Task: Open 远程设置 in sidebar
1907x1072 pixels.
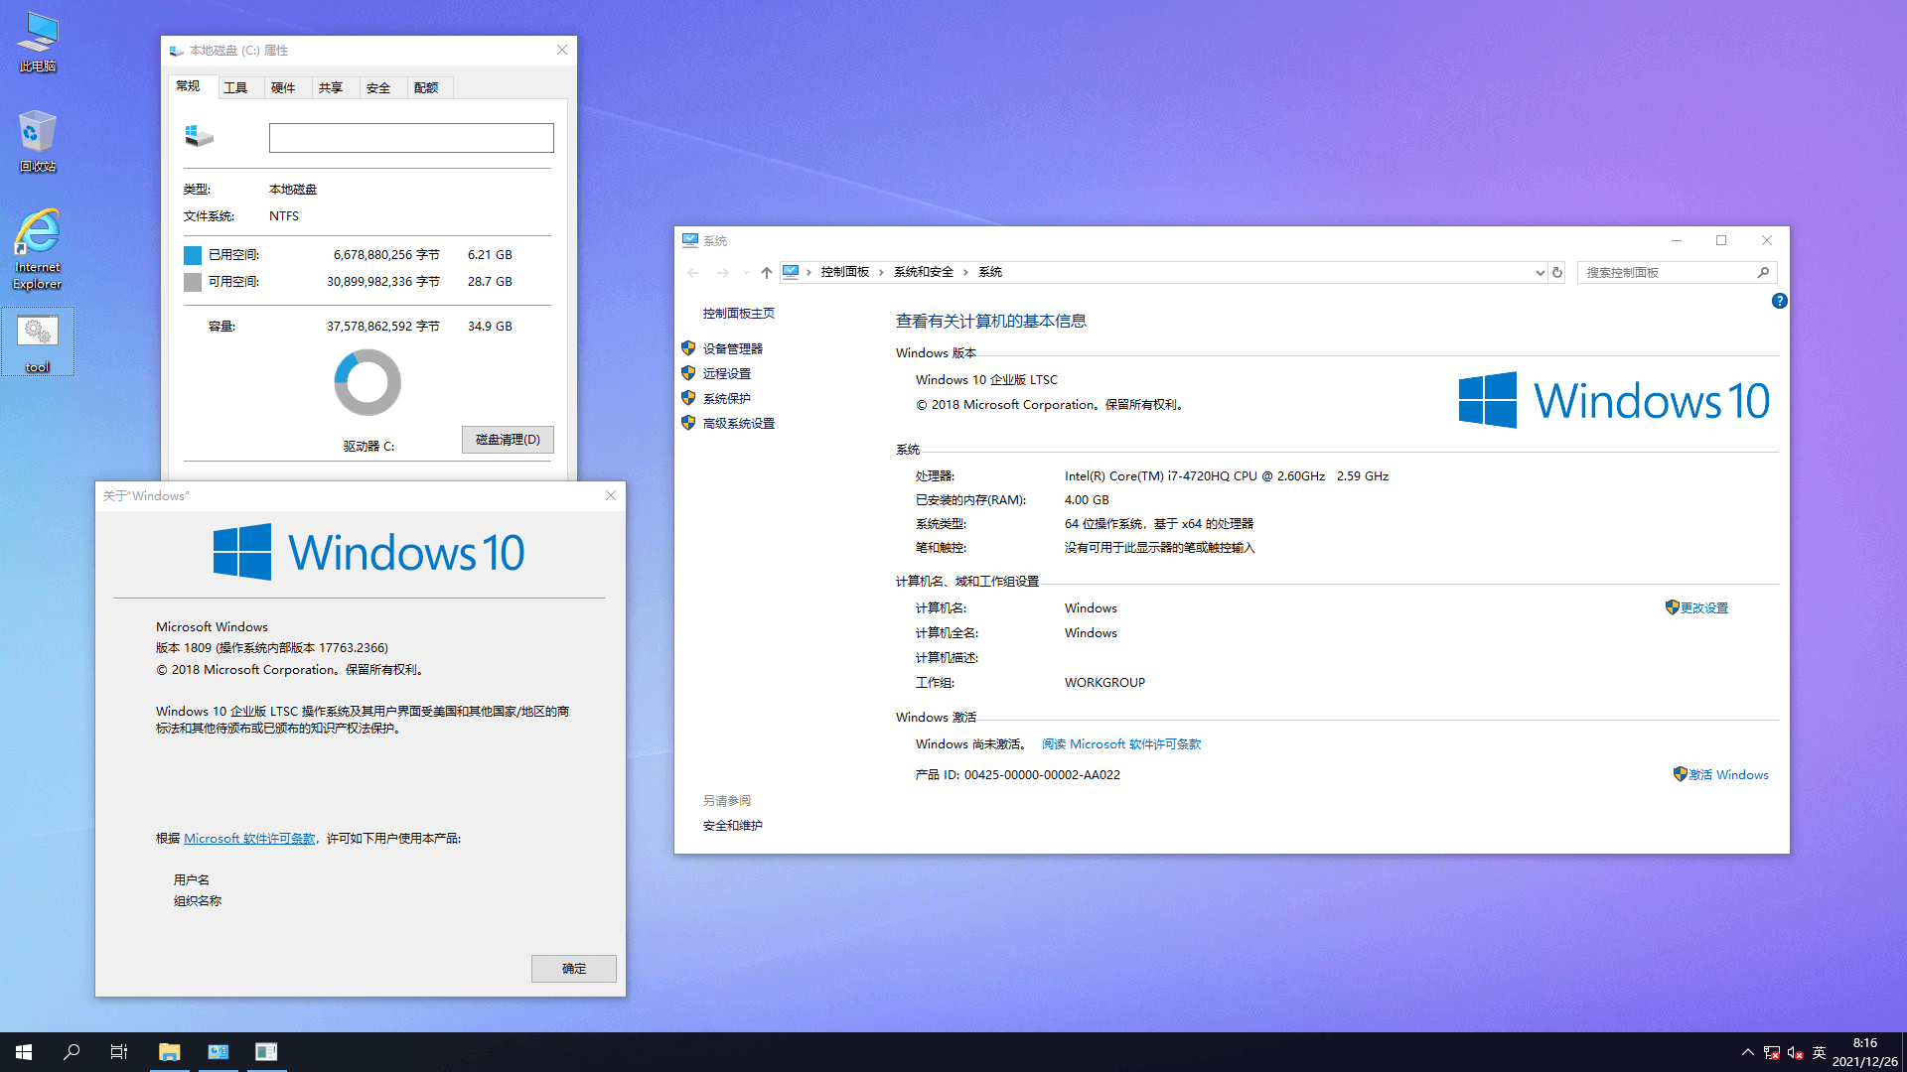Action: point(726,373)
